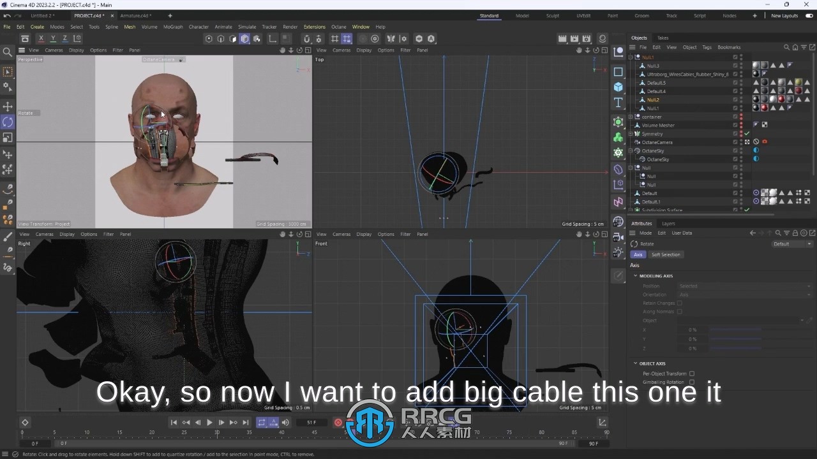Viewport: 817px width, 459px height.
Task: Click the current frame field showing 51 F
Action: coord(311,422)
